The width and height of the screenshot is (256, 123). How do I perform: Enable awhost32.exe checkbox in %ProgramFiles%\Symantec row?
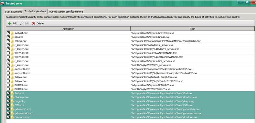pyautogui.click(x=8, y=69)
